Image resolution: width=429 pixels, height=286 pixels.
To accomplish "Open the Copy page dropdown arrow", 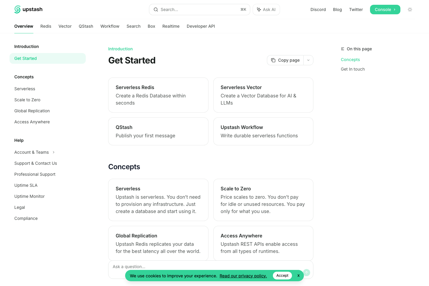I will (308, 60).
